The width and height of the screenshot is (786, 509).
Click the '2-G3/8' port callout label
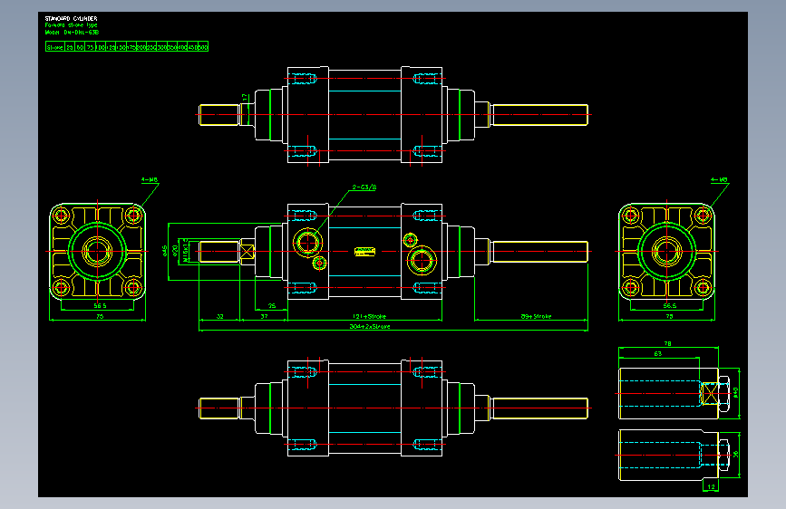click(x=364, y=187)
